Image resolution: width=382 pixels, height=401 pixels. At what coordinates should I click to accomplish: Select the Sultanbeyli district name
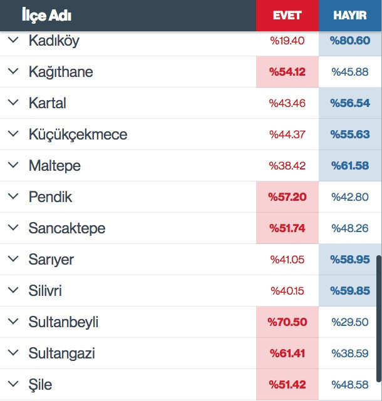[x=63, y=322]
